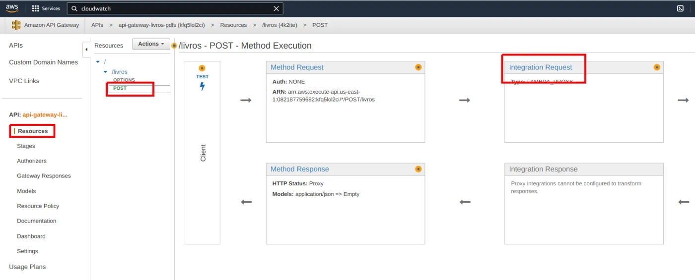Open Documentation in the sidebar
695x280 pixels.
tap(37, 221)
